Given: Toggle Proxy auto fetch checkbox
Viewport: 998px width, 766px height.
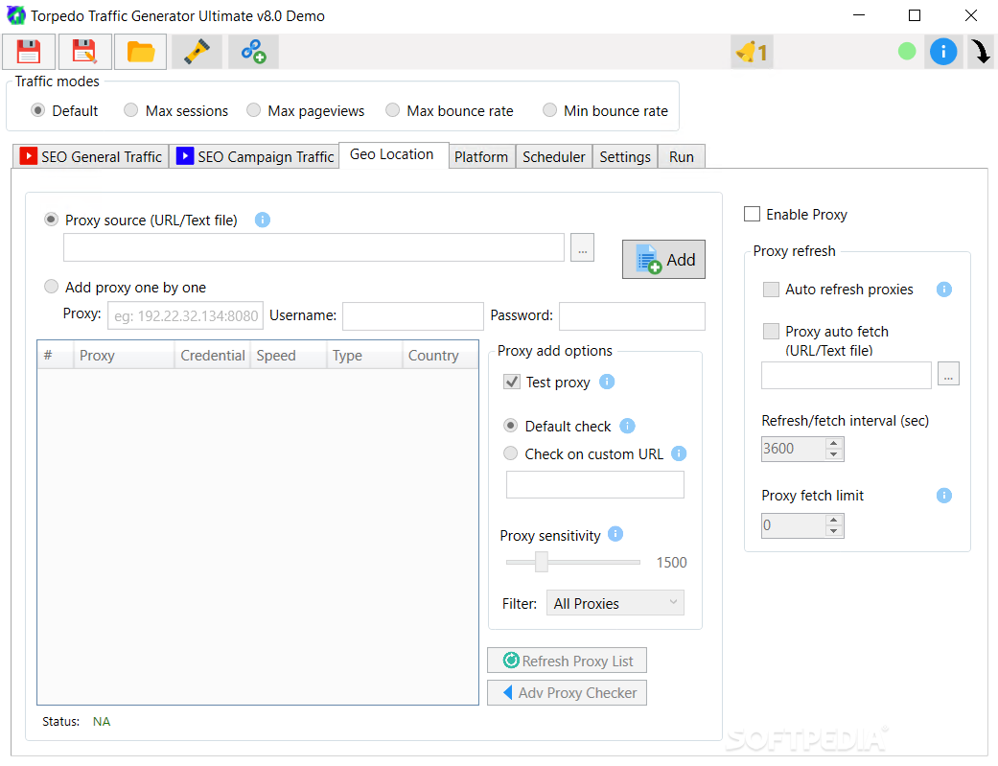Looking at the screenshot, I should pos(771,331).
